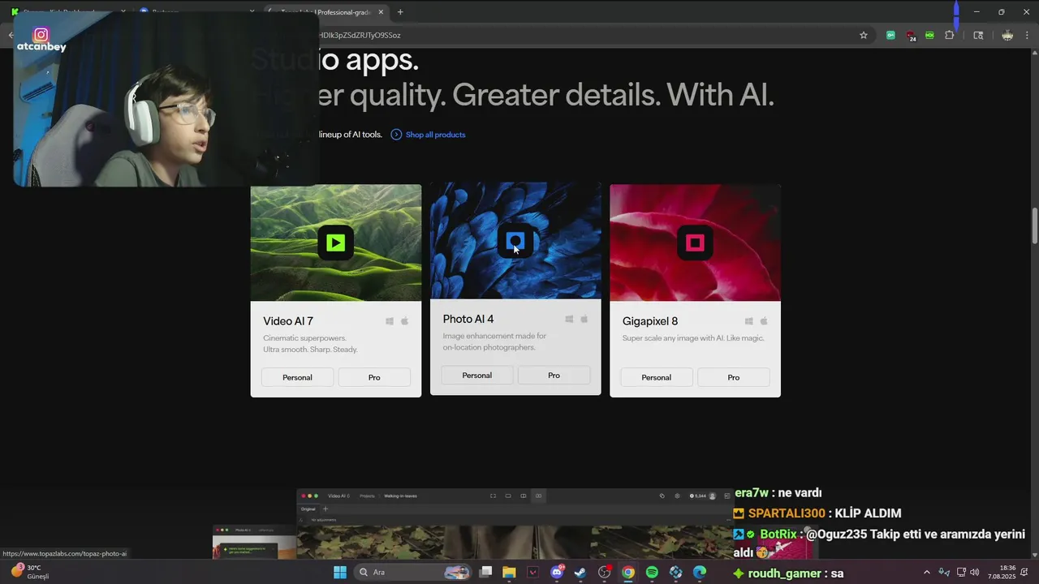Click the browser address bar URL
This screenshot has width=1039, height=584.
pyautogui.click(x=361, y=35)
